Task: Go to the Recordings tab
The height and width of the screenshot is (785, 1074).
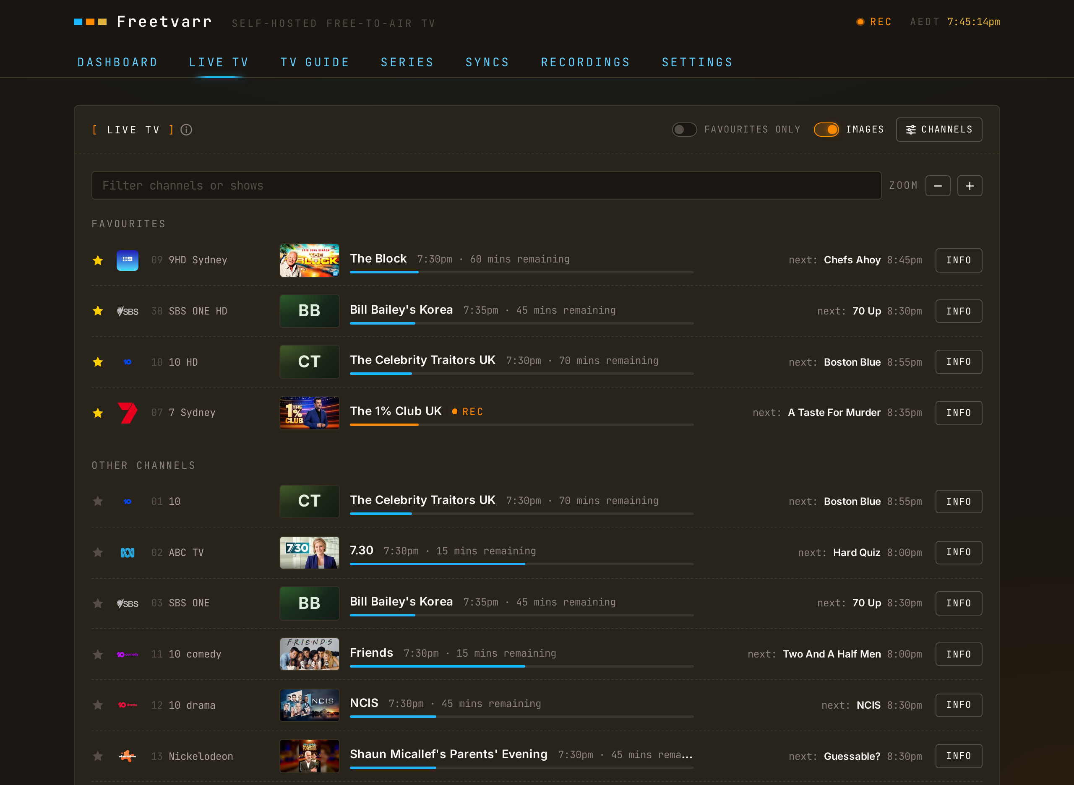Action: pos(586,62)
